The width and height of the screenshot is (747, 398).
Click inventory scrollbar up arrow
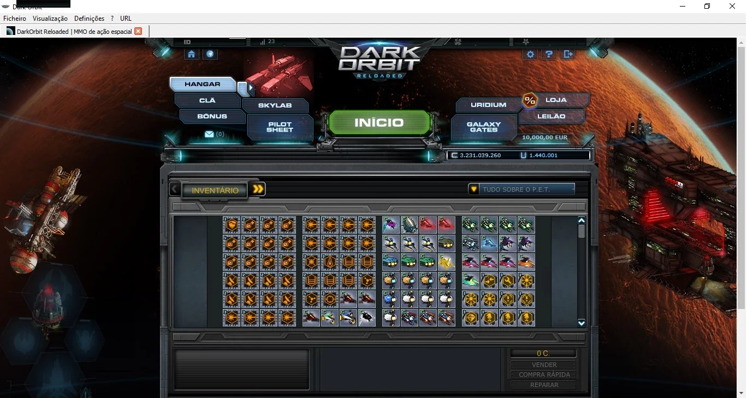coord(581,220)
